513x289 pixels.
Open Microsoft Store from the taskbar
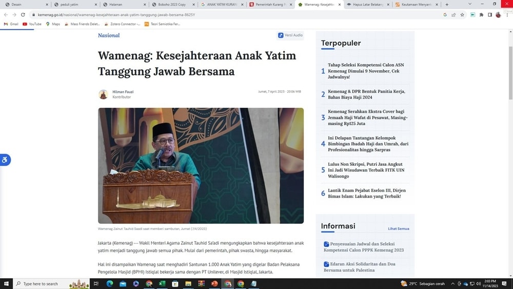(175, 284)
